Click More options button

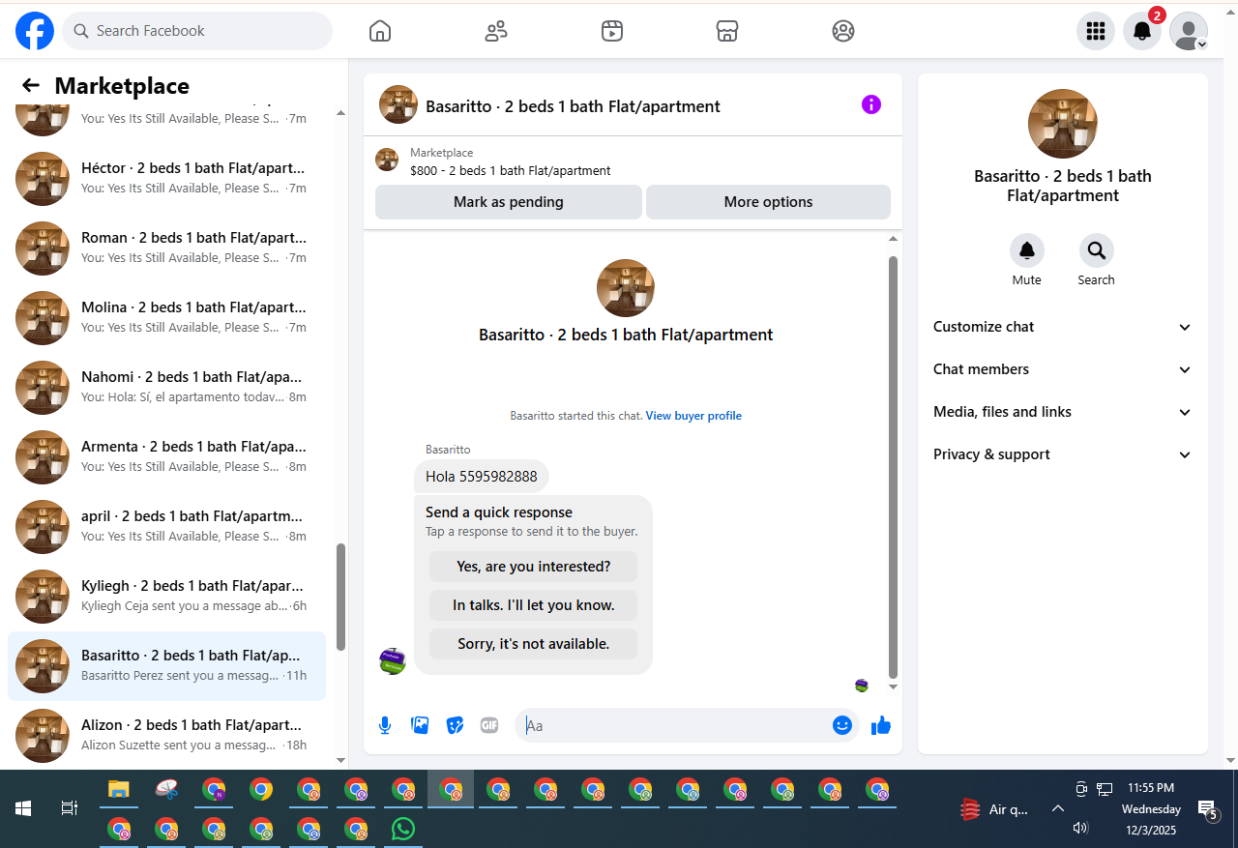click(768, 202)
